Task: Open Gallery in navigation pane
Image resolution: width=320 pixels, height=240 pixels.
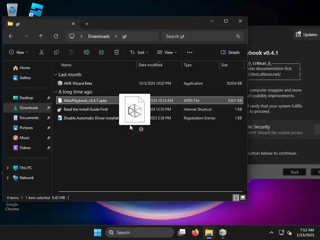Action: pos(22,78)
